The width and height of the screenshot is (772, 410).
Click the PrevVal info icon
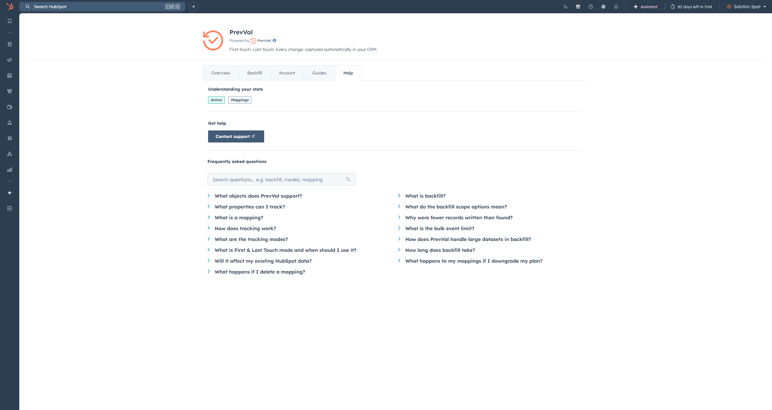pos(274,40)
